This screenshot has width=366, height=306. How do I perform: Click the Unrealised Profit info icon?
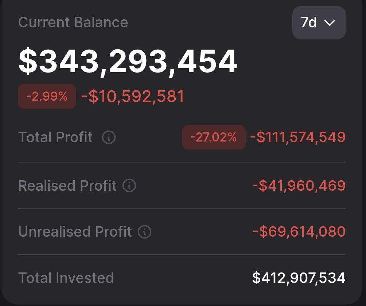144,232
